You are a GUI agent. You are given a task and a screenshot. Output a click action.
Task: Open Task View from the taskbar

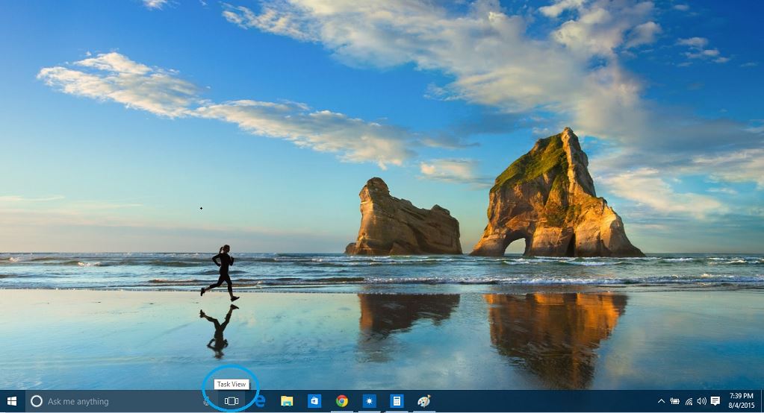click(232, 401)
